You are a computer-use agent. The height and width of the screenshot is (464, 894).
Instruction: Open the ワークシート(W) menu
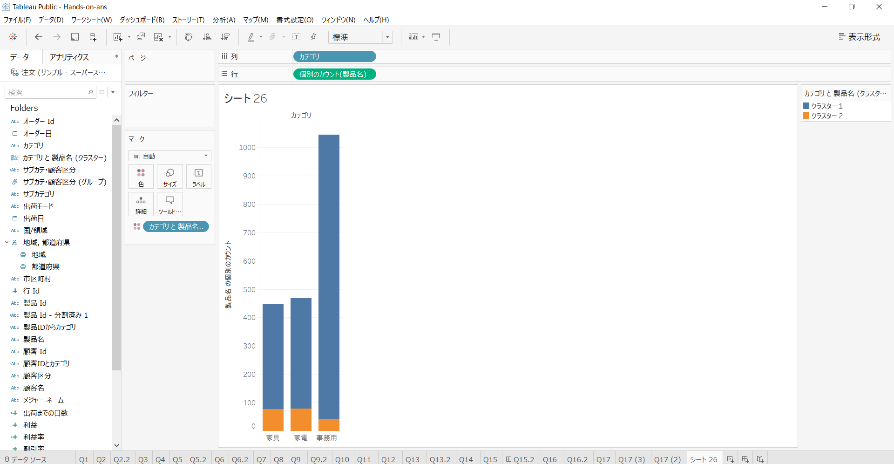[x=91, y=20]
